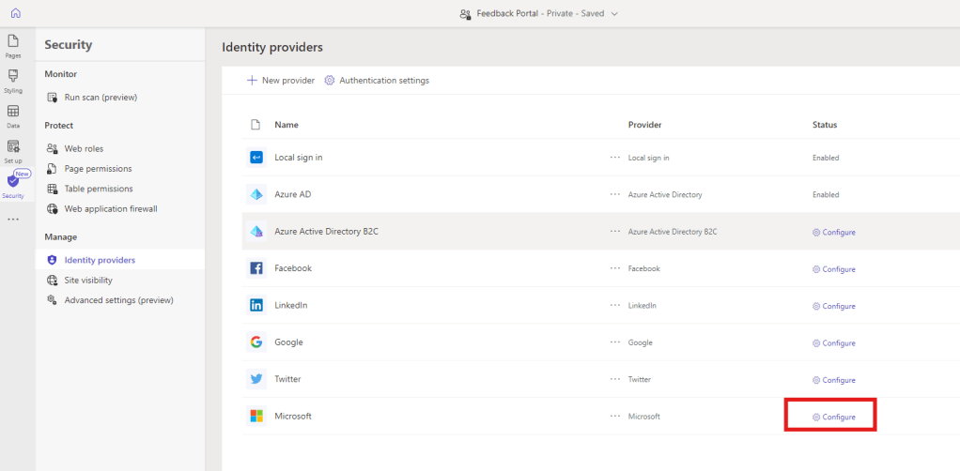Open the Pages workspace icon

point(13,44)
